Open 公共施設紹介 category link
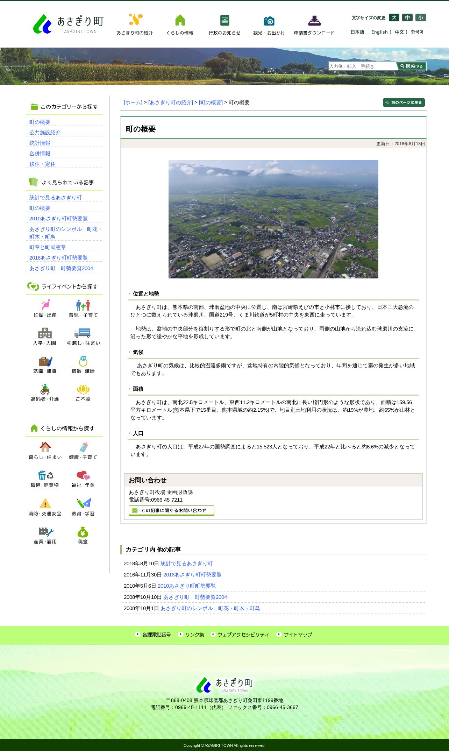The width and height of the screenshot is (449, 751). [x=45, y=133]
